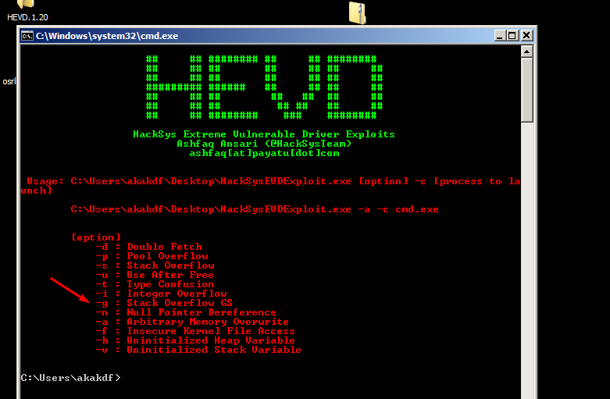The height and width of the screenshot is (399, 610).
Task: Click the '-g : Stack Overflow GS' line
Action: point(163,303)
